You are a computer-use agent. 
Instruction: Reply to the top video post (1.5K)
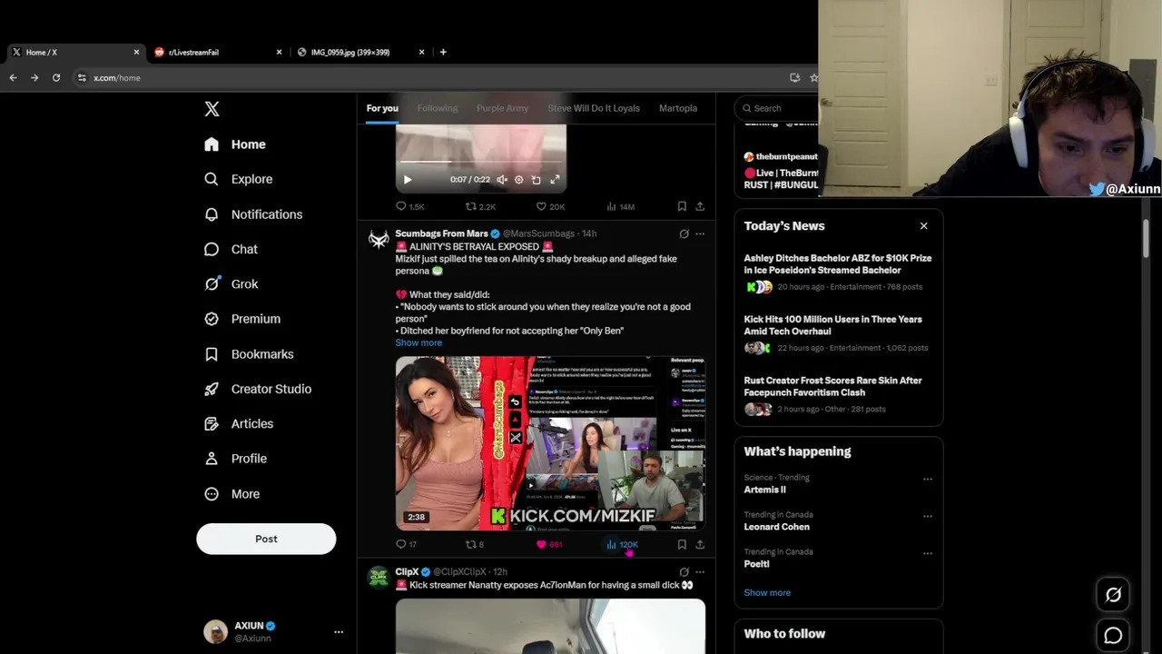[409, 206]
